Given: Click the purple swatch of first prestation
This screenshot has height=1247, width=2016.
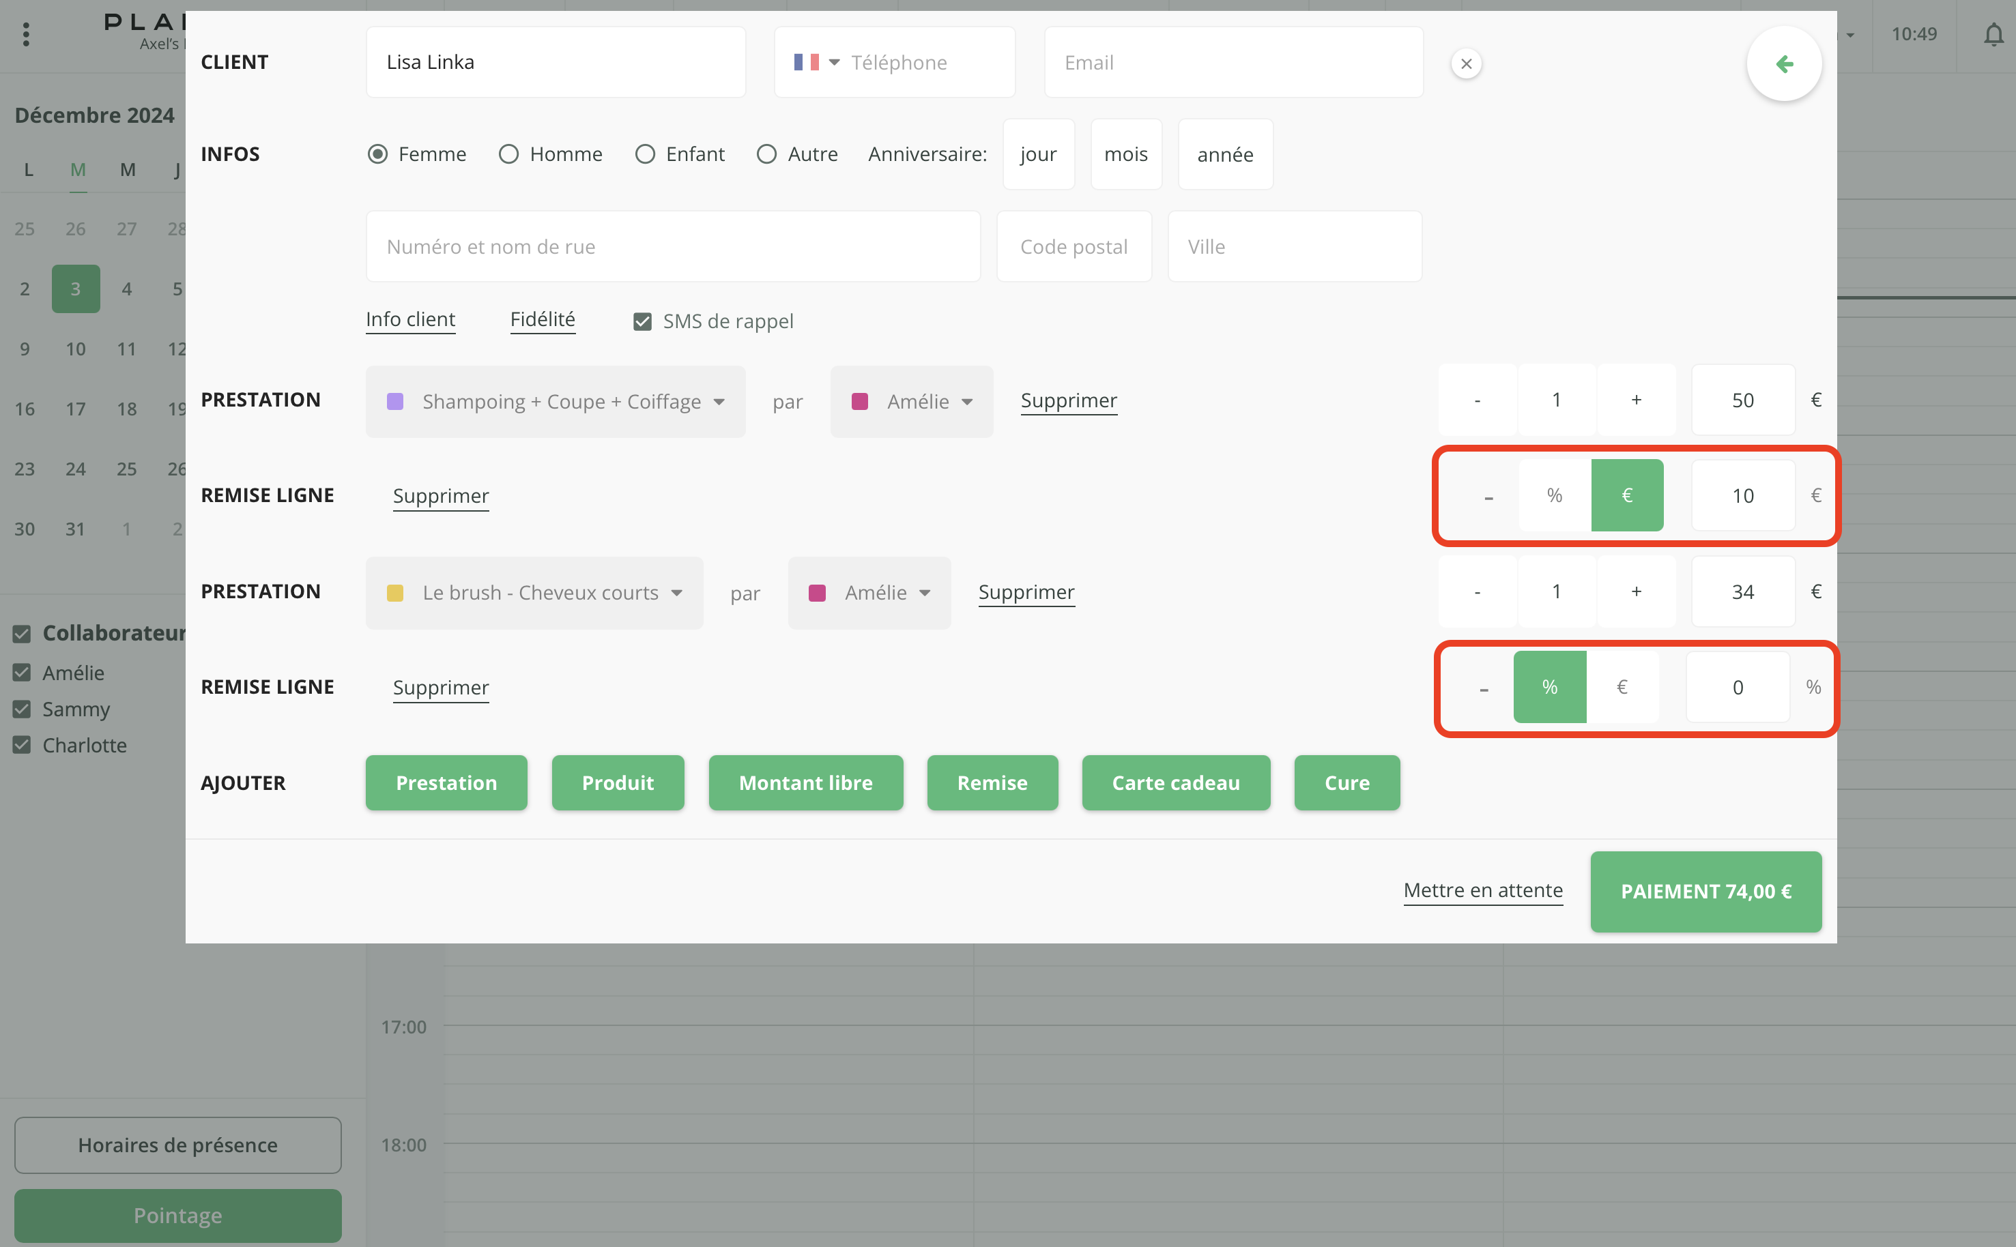Looking at the screenshot, I should pyautogui.click(x=395, y=402).
